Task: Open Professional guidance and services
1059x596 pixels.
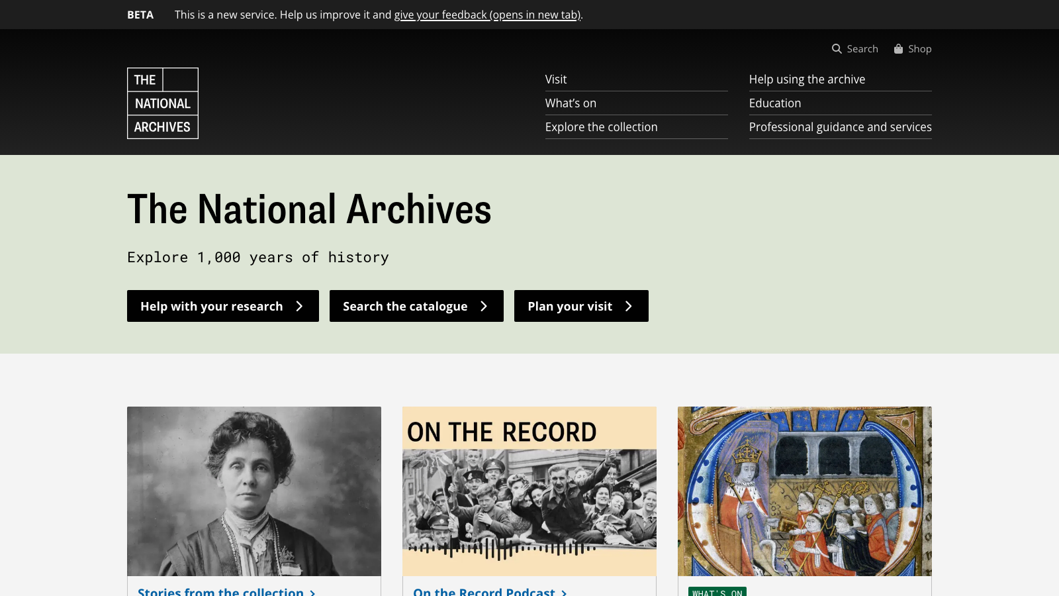Action: click(x=841, y=126)
